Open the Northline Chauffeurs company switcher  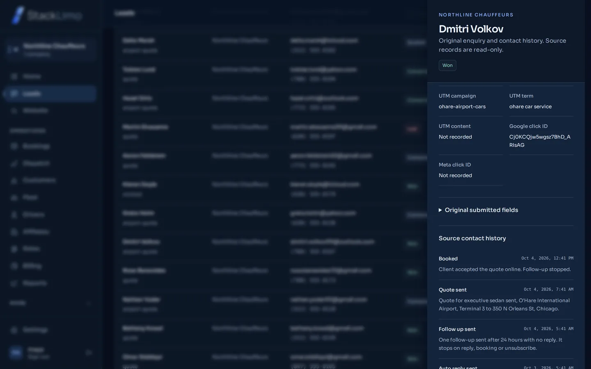pyautogui.click(x=50, y=50)
